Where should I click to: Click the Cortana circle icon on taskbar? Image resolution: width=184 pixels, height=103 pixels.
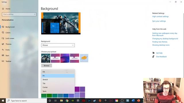(50, 100)
